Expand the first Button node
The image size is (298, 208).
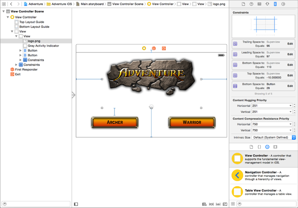point(20,50)
